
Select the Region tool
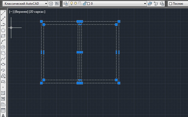pyautogui.click(x=3, y=105)
